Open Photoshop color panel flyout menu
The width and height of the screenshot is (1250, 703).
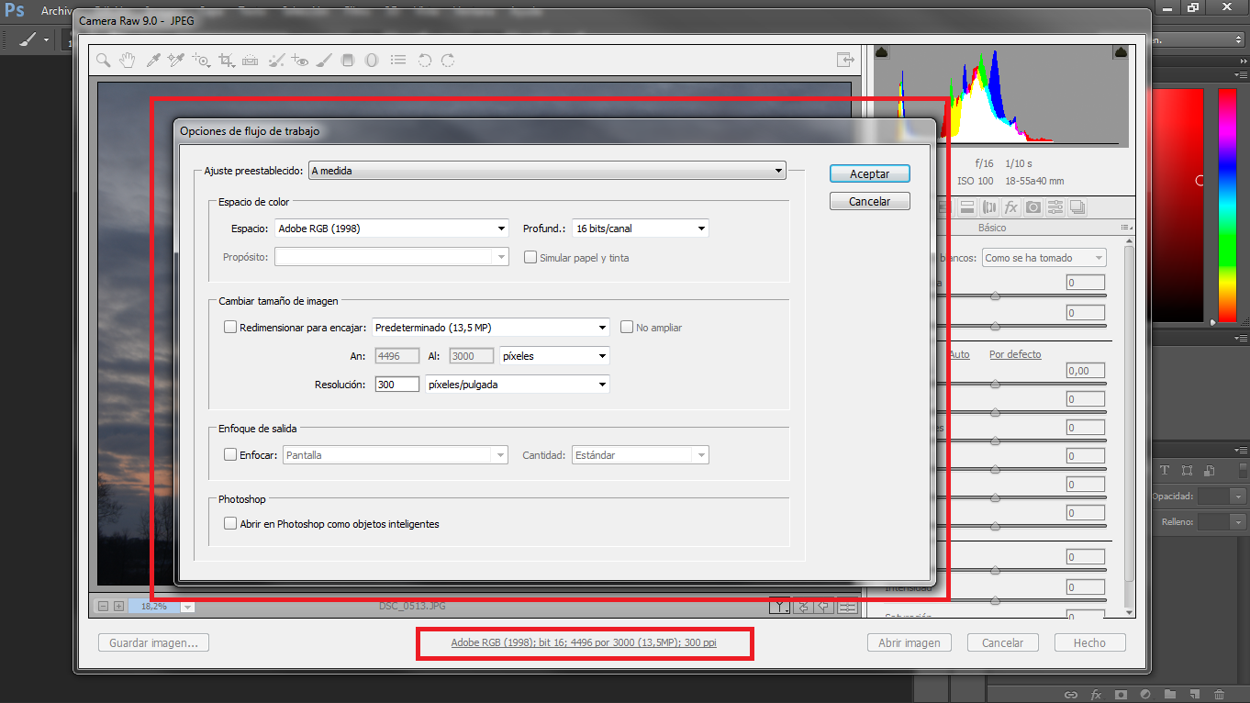point(1242,73)
